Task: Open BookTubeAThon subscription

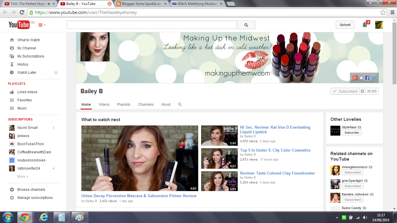Action: click(31, 144)
